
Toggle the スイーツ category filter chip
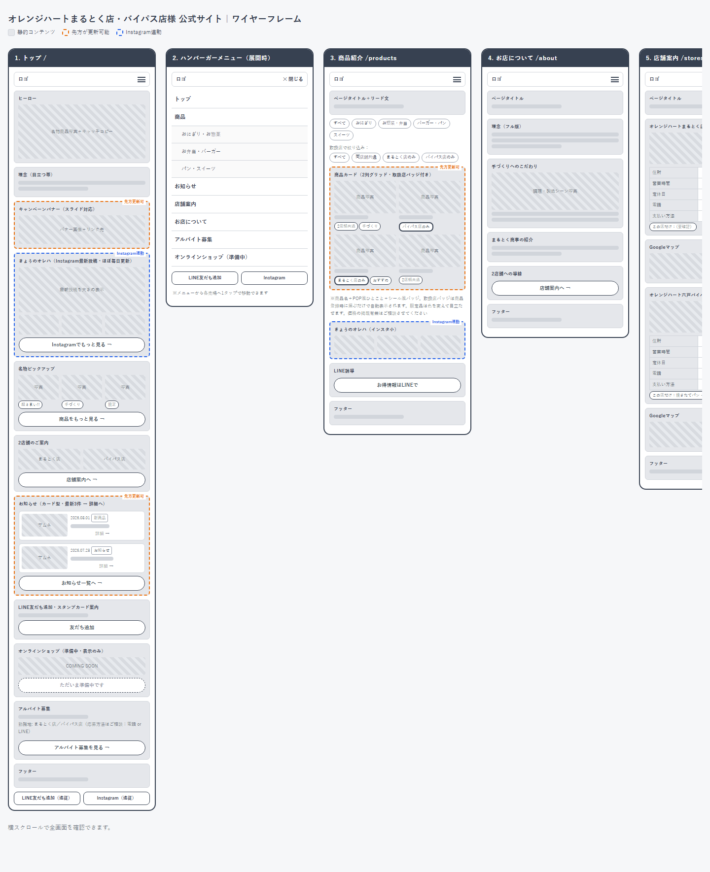tap(341, 135)
